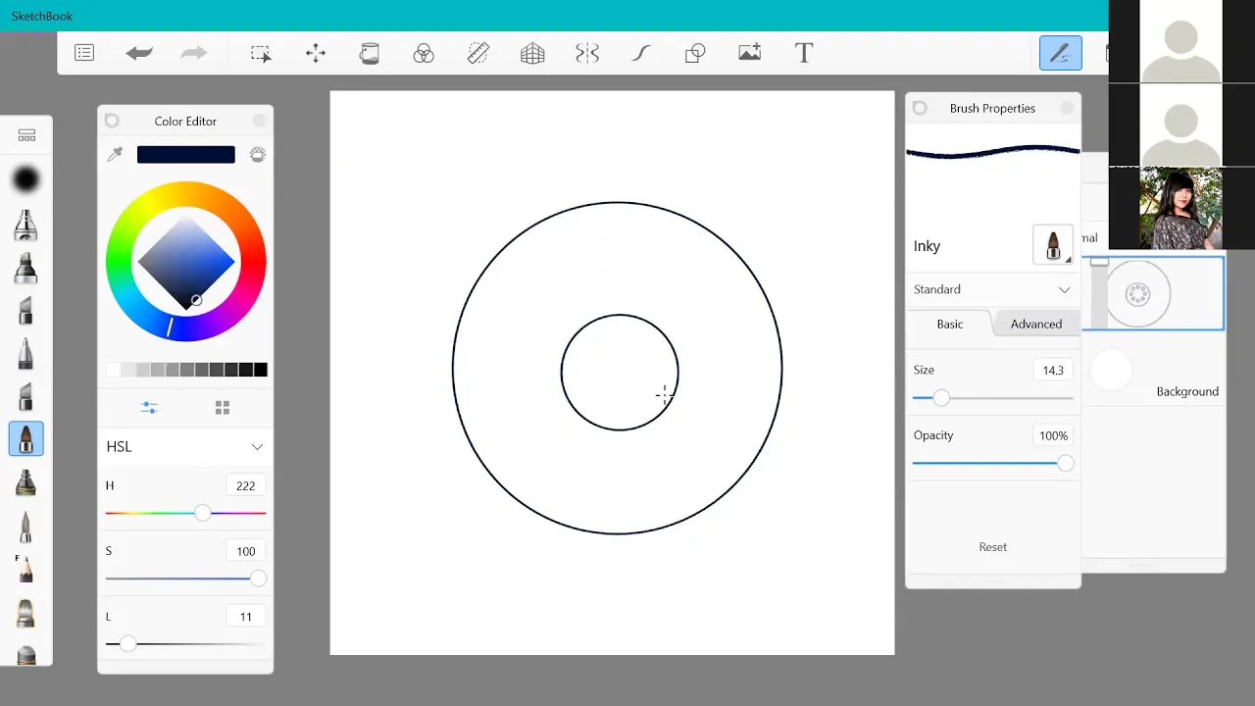1255x706 pixels.
Task: Reset the brush properties
Action: pos(993,547)
